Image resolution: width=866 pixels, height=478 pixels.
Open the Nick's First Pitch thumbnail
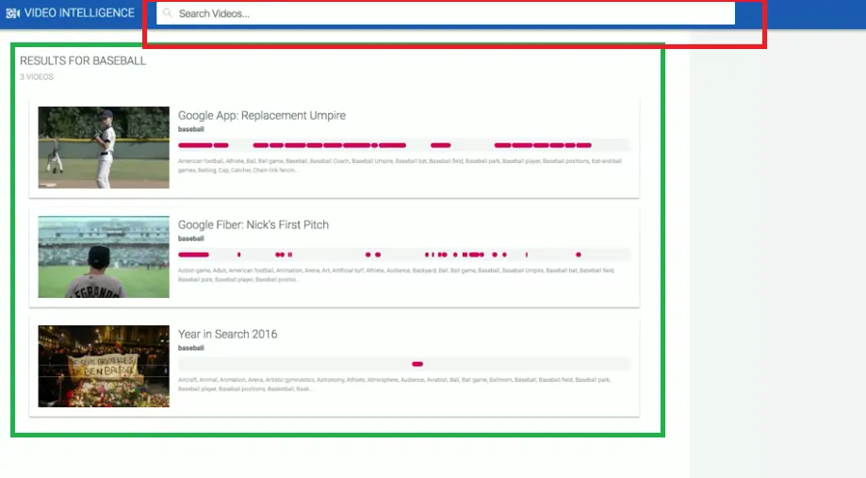point(104,257)
